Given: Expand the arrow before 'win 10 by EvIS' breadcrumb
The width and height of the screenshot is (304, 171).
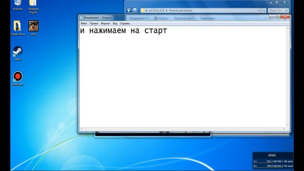Looking at the screenshot, I should point(146,10).
